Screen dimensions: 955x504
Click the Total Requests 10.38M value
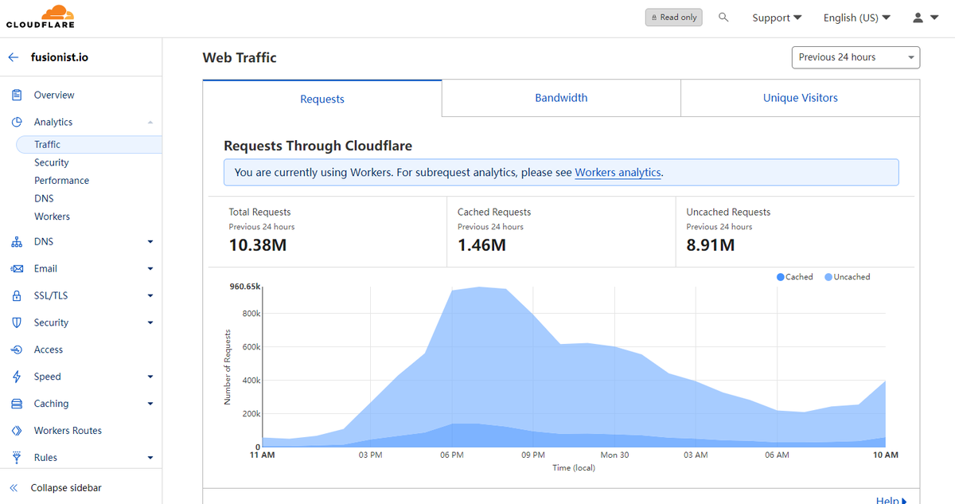point(258,245)
